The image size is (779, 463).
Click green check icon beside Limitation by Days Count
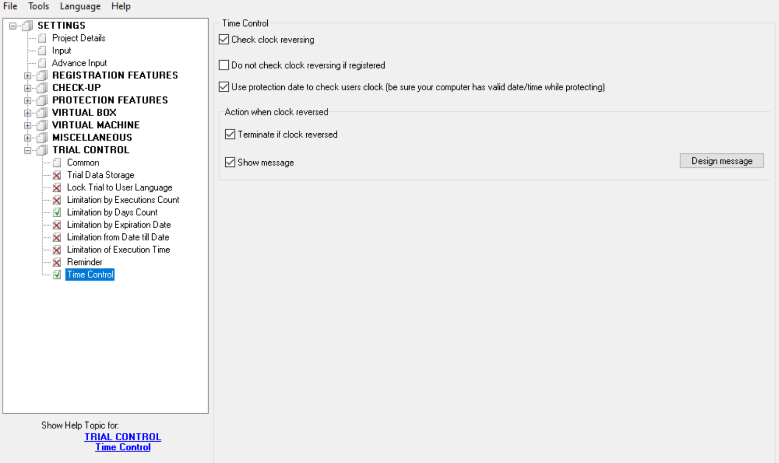click(x=57, y=213)
